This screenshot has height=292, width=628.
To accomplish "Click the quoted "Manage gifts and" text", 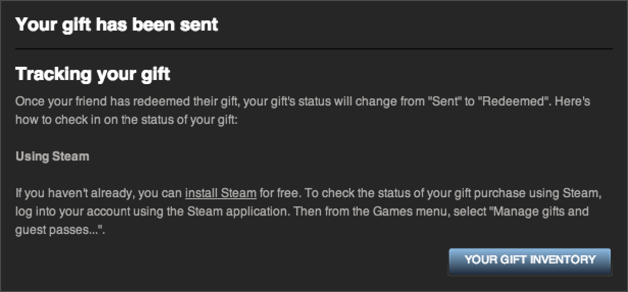I will pos(539,211).
